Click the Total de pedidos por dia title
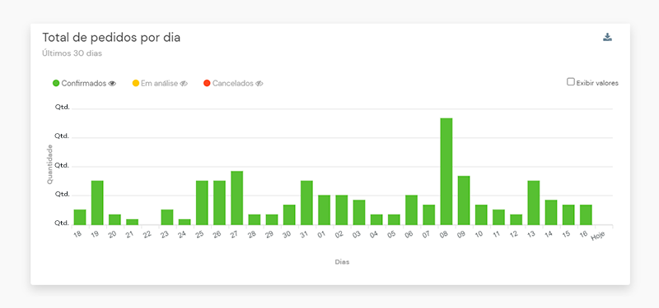This screenshot has width=659, height=308. click(x=111, y=37)
